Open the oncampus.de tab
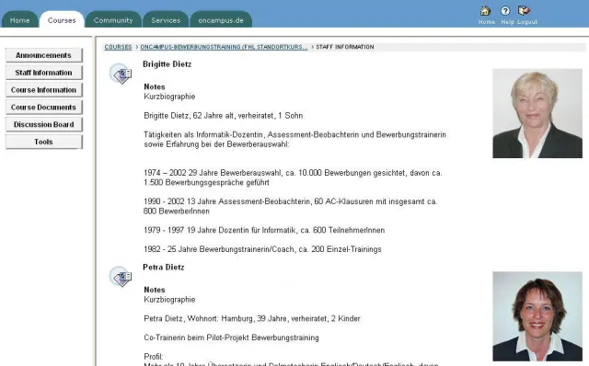Image resolution: width=589 pixels, height=366 pixels. click(221, 20)
